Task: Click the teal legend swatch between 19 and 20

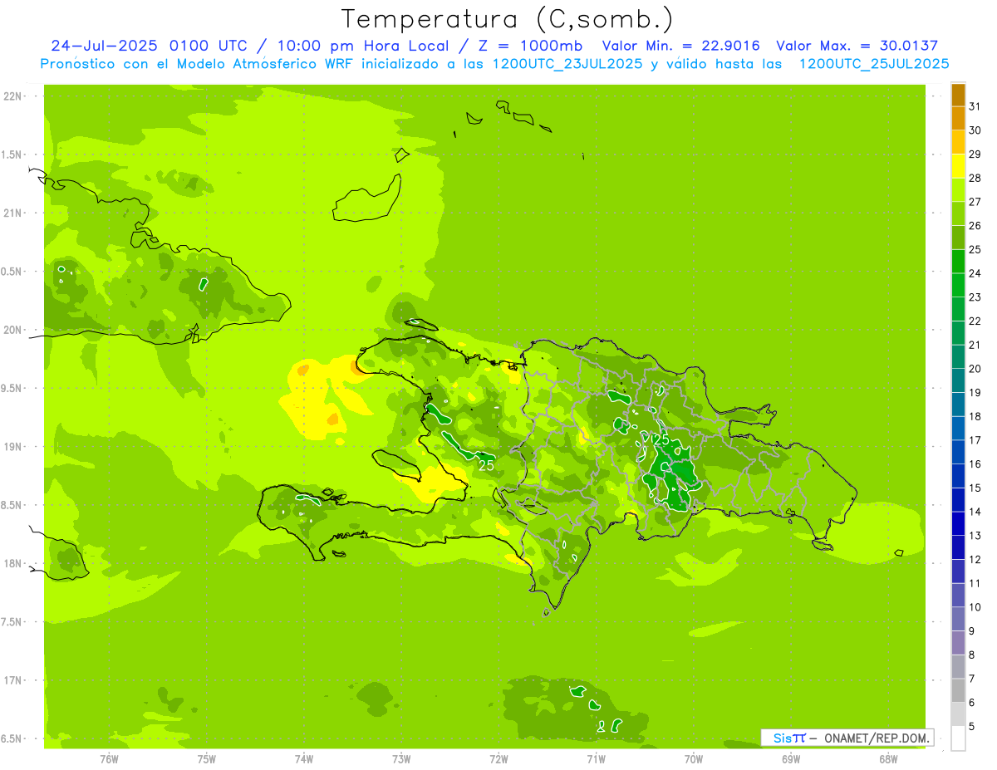Action: tap(958, 380)
